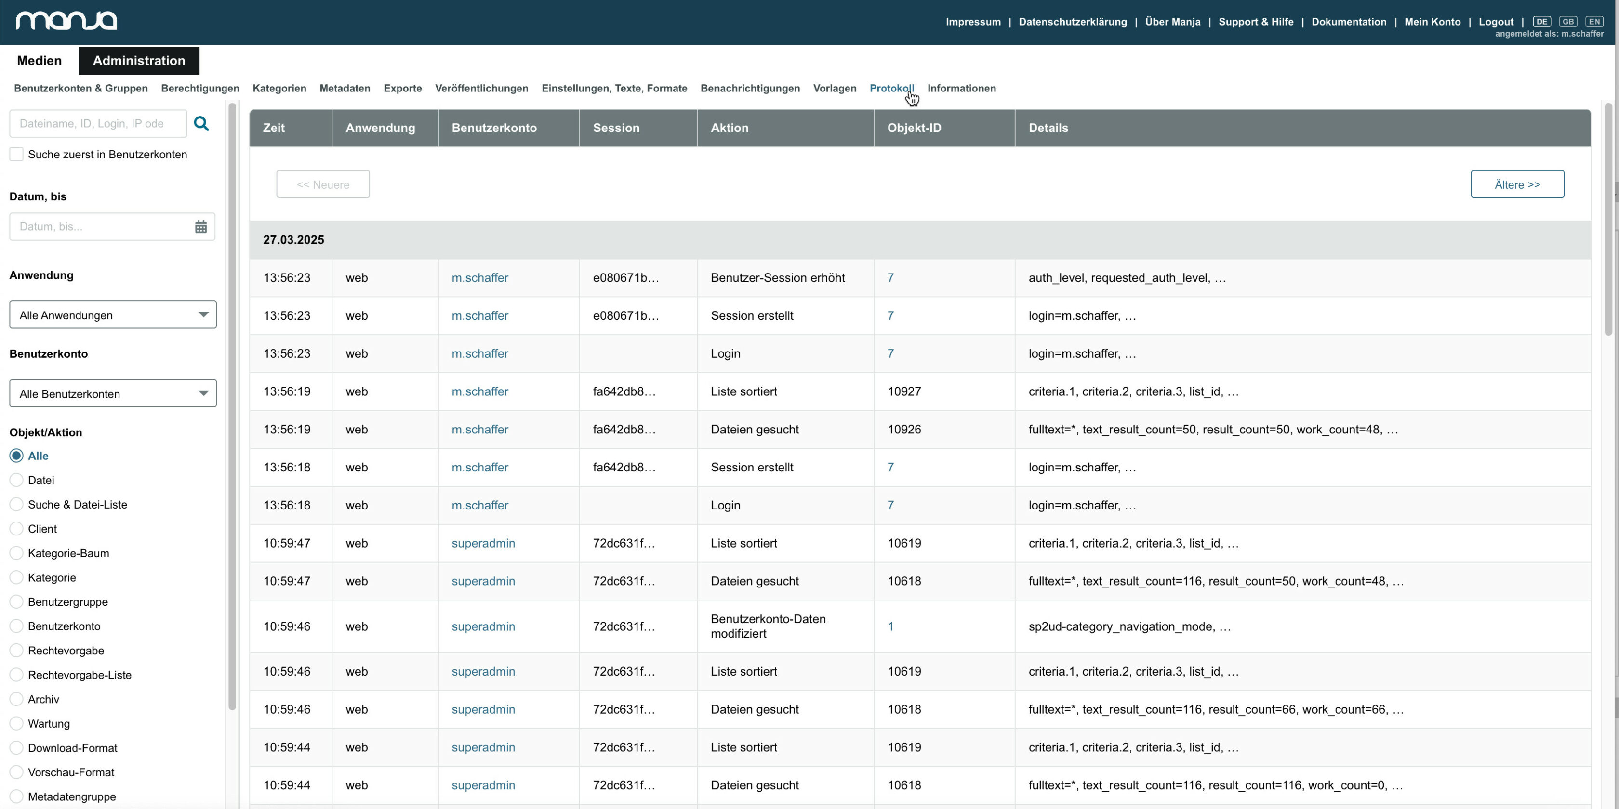Open the 'Über Manja' link
The height and width of the screenshot is (809, 1619).
click(1173, 21)
